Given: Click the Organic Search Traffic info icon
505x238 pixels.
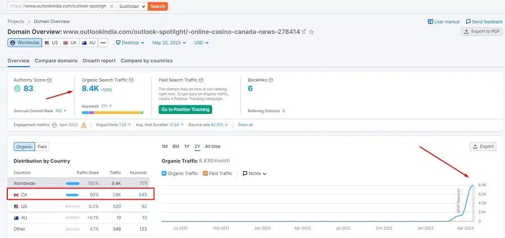Looking at the screenshot, I should pos(131,80).
